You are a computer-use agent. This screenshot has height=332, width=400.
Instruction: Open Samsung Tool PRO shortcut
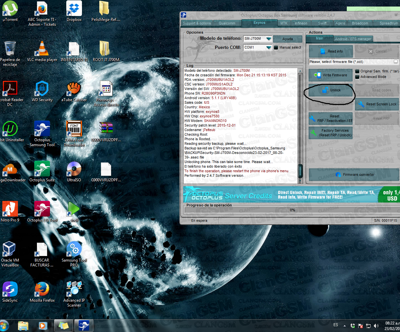74,254
